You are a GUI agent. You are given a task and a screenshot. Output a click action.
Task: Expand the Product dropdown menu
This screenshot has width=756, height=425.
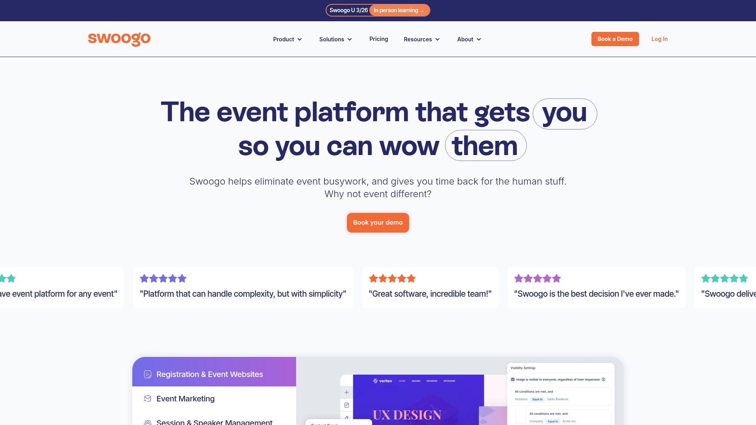287,39
